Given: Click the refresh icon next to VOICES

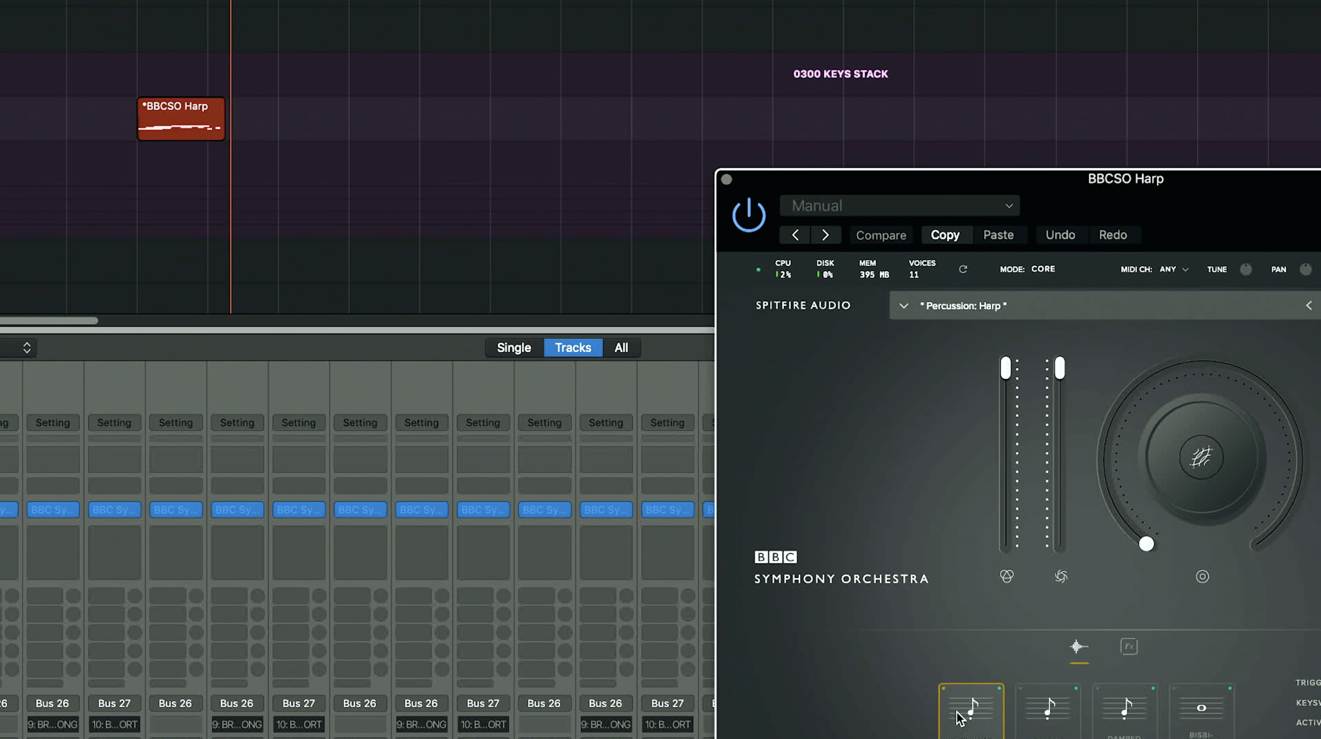Looking at the screenshot, I should coord(963,269).
